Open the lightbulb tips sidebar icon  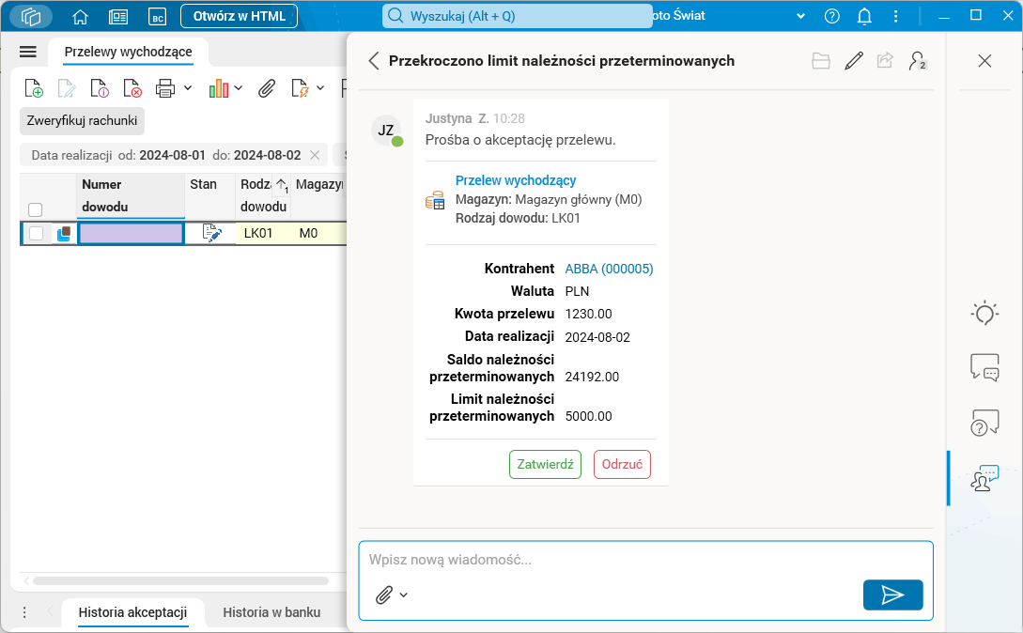tap(984, 314)
